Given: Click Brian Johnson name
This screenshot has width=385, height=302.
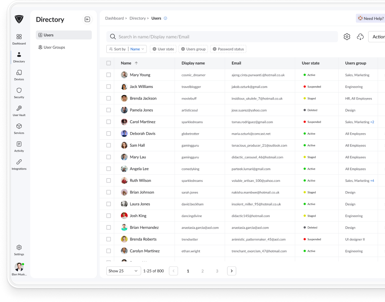Looking at the screenshot, I should click(142, 192).
